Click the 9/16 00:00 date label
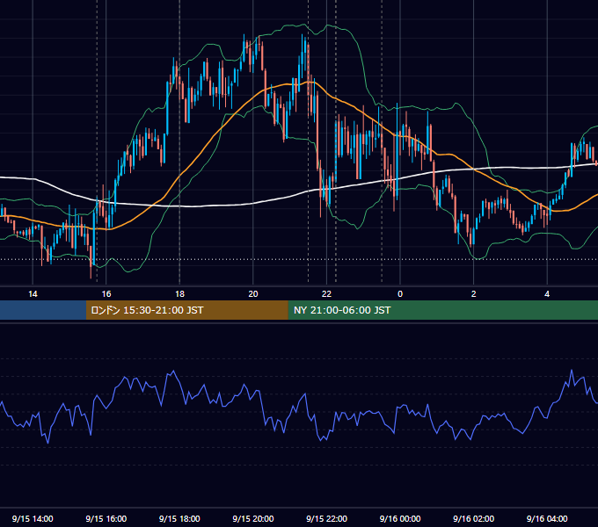598x527 pixels. click(400, 518)
